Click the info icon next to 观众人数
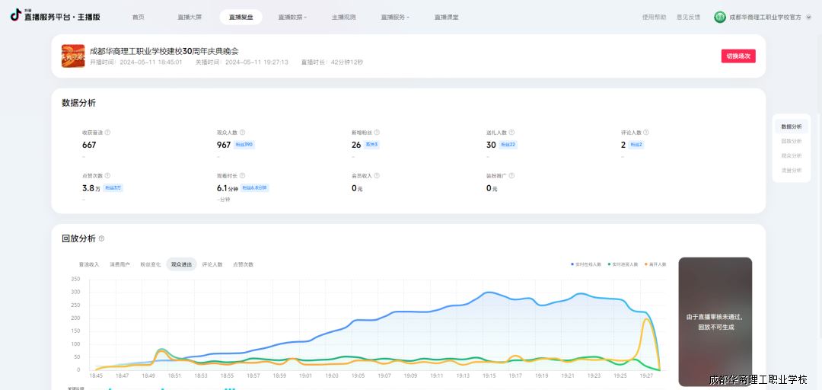Screen dimensions: 822x390 243,133
